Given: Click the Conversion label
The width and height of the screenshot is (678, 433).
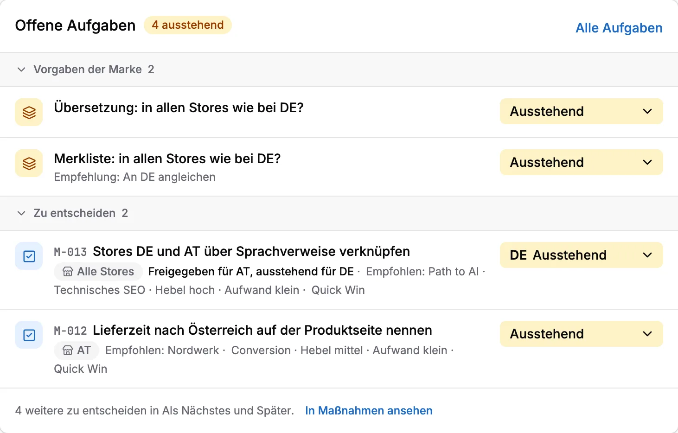Looking at the screenshot, I should pyautogui.click(x=261, y=350).
